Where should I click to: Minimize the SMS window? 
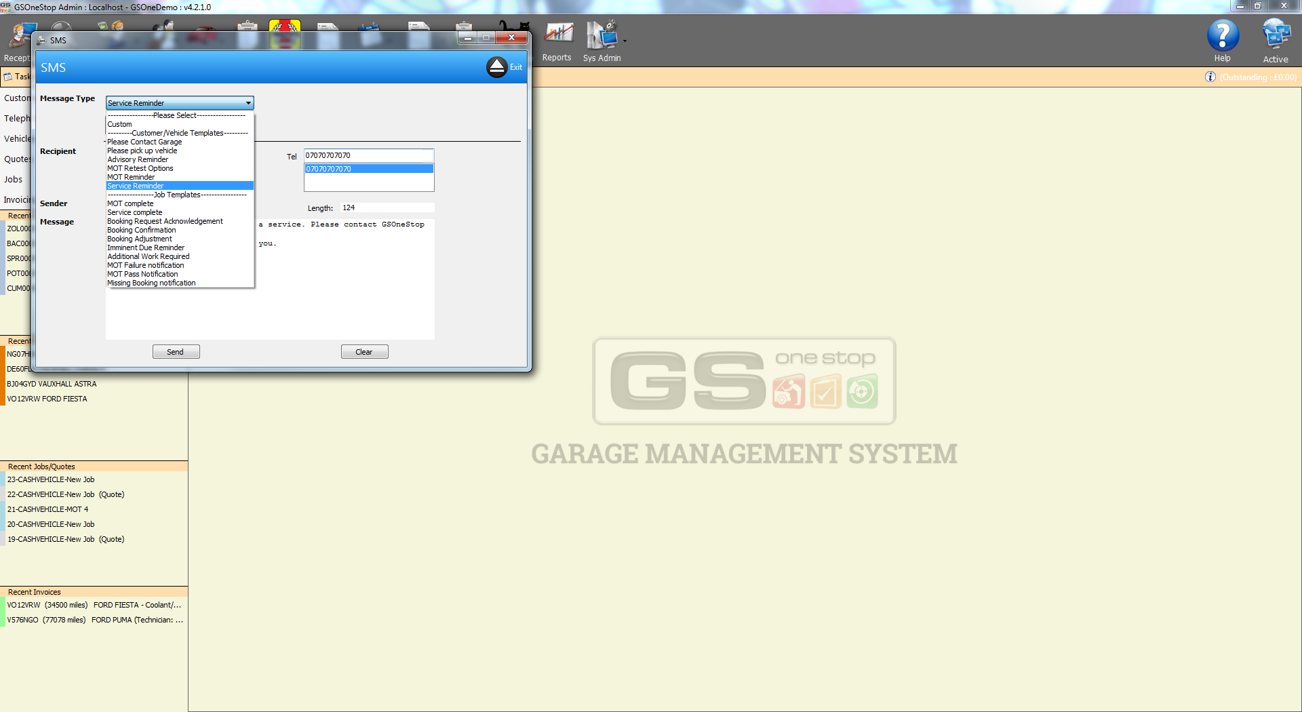tap(468, 38)
